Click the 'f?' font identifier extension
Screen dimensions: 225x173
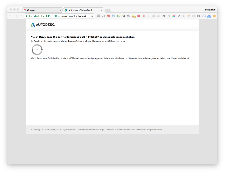(169, 16)
